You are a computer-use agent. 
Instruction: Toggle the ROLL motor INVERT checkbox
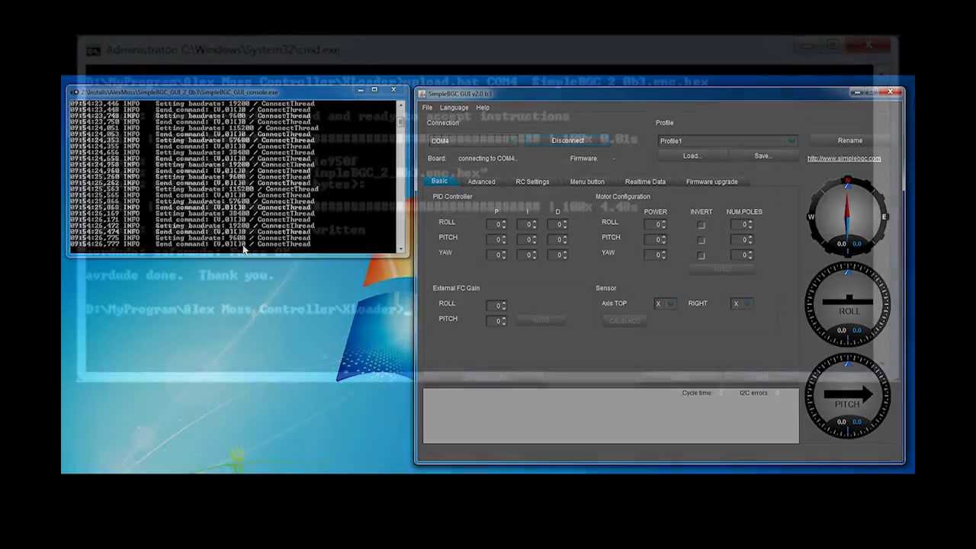click(701, 225)
